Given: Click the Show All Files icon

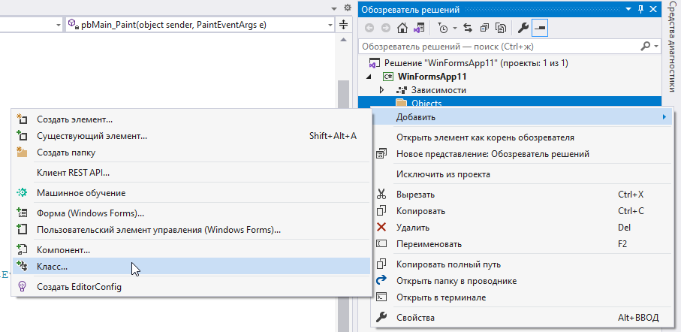Looking at the screenshot, I should [500, 28].
